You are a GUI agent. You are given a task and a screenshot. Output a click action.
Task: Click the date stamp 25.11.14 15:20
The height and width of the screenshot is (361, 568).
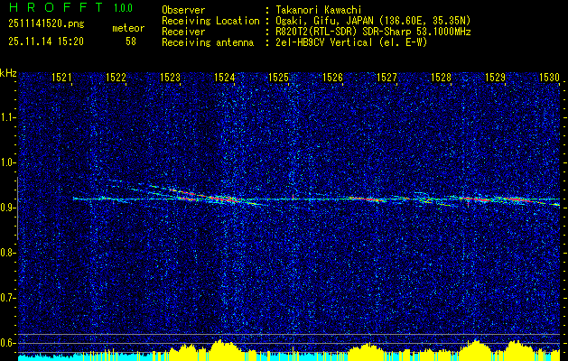click(x=46, y=41)
